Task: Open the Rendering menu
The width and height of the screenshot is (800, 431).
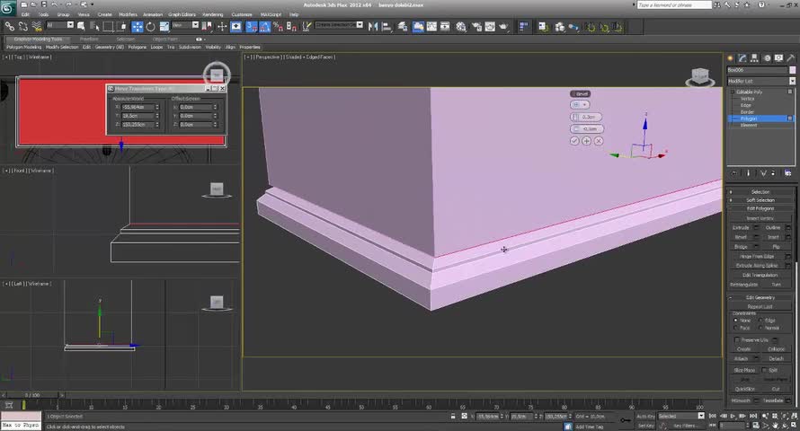Action: [x=212, y=14]
